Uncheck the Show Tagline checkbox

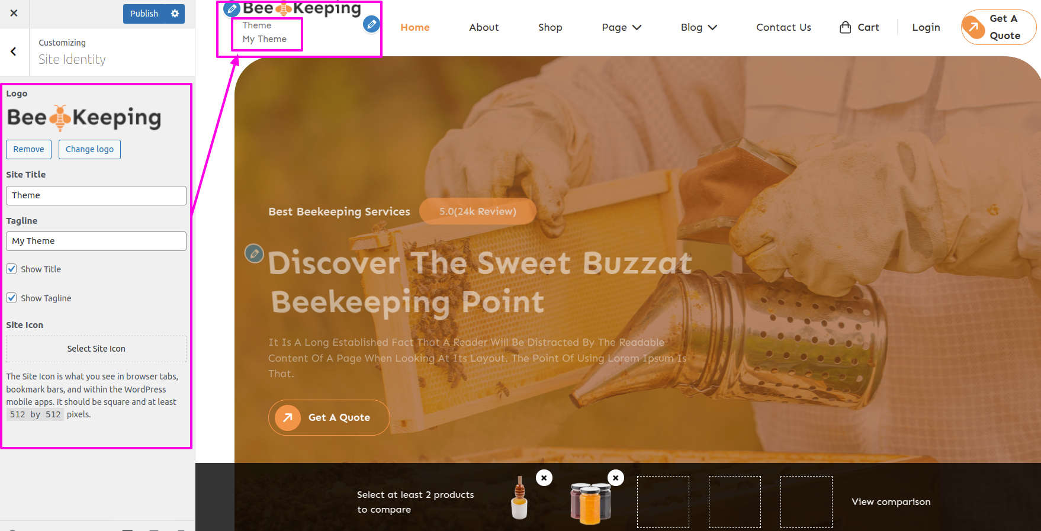[x=11, y=298]
